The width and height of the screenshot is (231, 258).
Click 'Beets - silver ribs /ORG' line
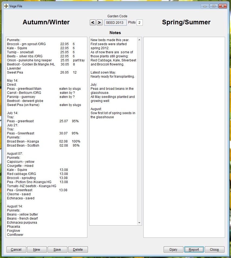25,56
